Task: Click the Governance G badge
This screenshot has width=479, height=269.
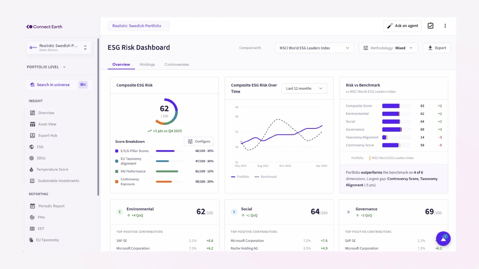Action: tap(348, 212)
